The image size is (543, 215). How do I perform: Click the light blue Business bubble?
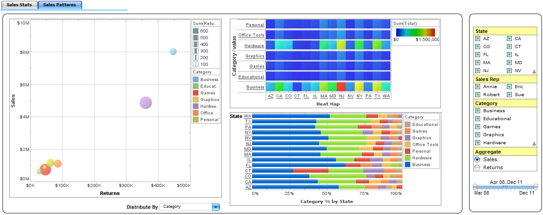point(173,52)
